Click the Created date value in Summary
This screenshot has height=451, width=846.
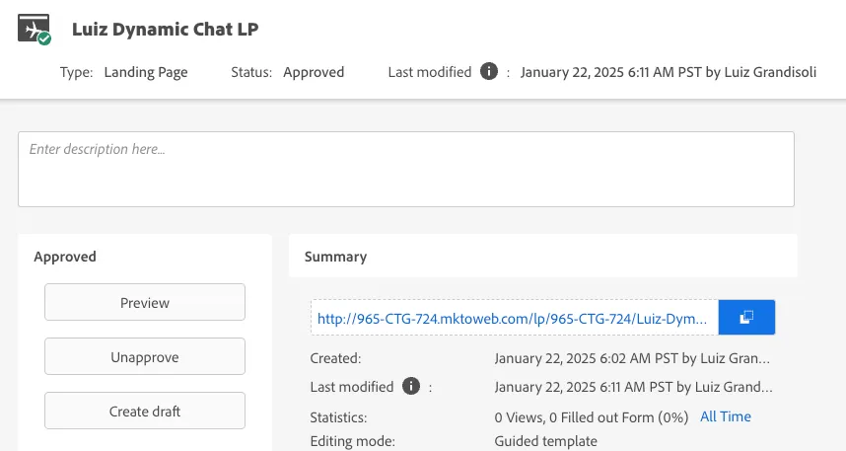632,358
